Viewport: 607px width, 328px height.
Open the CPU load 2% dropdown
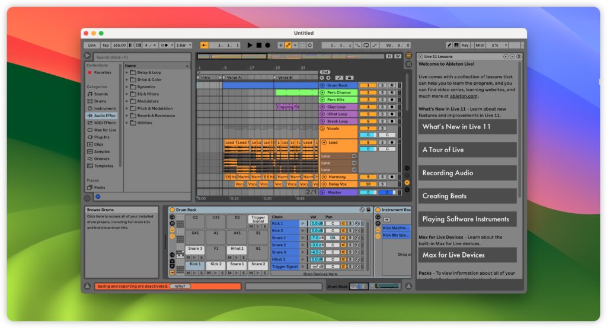click(497, 45)
